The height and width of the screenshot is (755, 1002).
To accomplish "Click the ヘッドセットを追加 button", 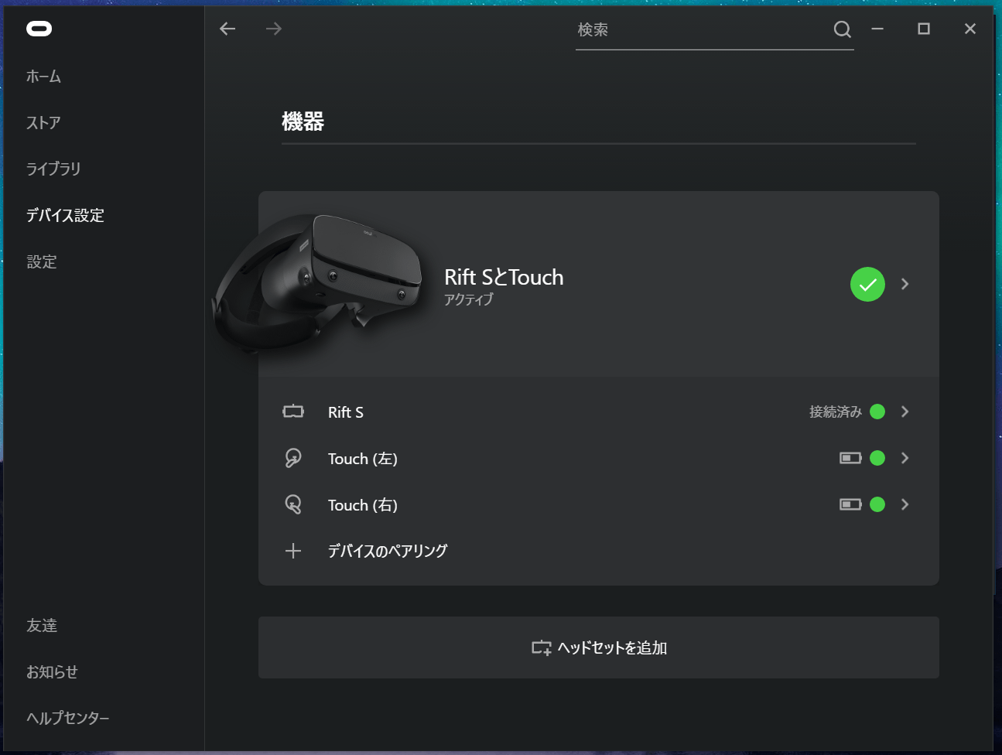I will 599,647.
